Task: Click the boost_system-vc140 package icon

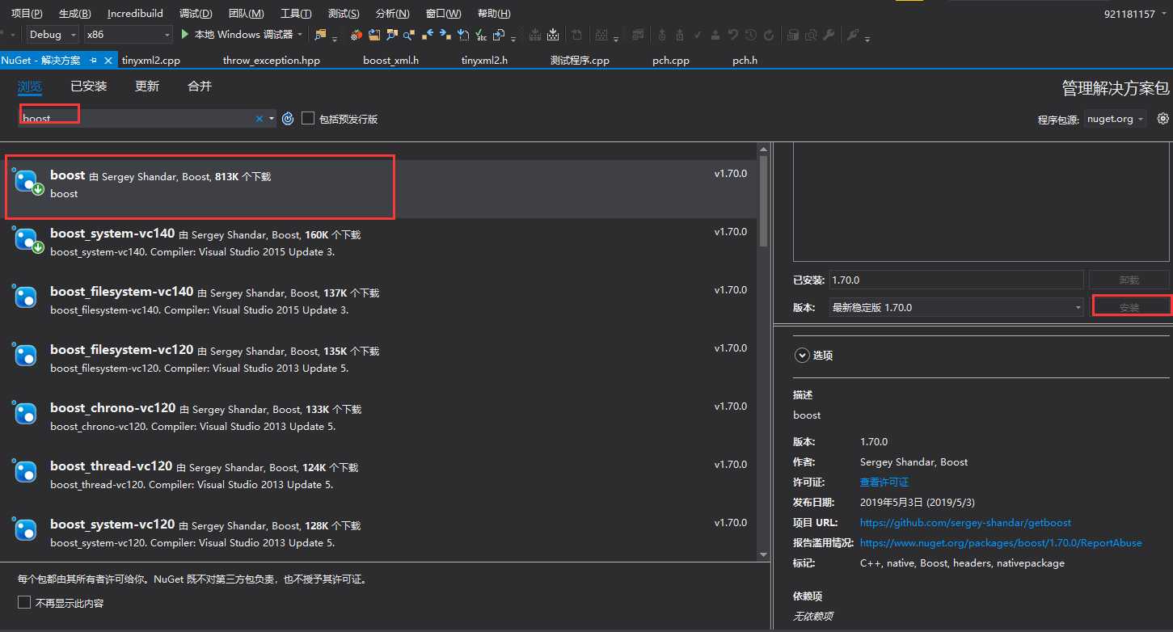Action: pyautogui.click(x=28, y=240)
